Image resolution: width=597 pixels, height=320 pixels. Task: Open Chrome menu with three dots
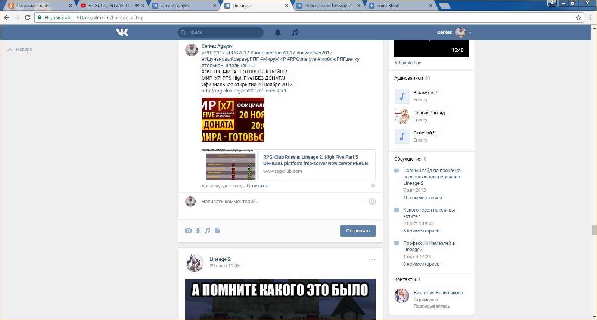click(591, 18)
